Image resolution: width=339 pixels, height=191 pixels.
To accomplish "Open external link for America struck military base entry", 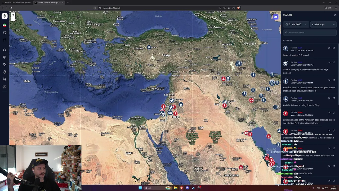I will pos(334,80).
